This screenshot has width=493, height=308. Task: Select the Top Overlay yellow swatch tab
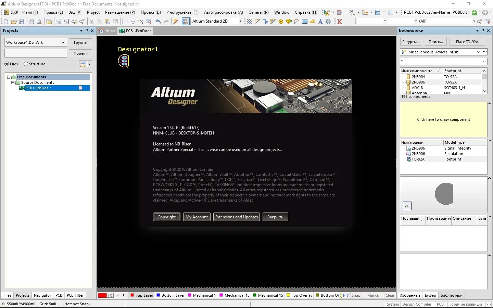(x=300, y=295)
